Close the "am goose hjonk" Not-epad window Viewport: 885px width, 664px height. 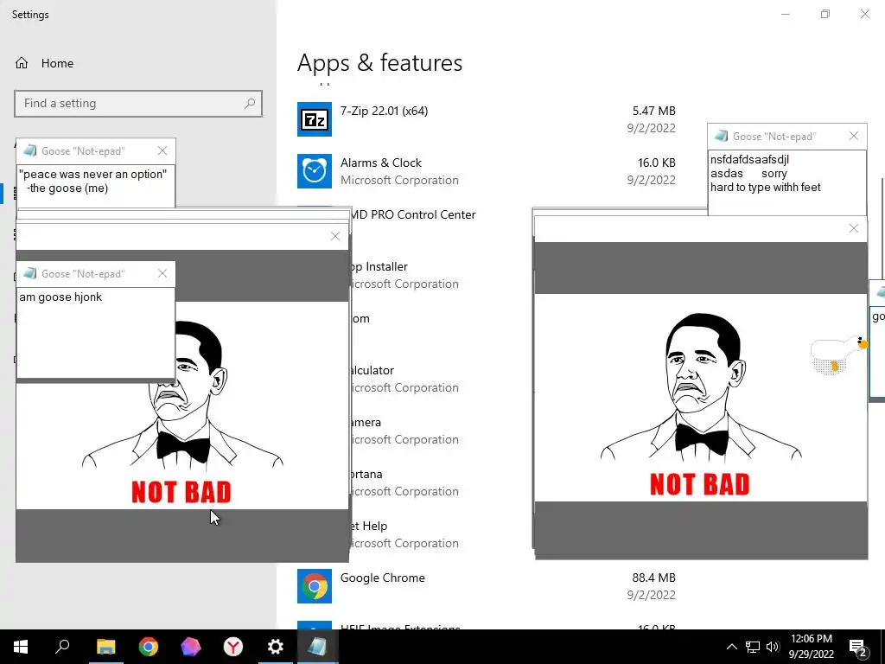pos(162,274)
